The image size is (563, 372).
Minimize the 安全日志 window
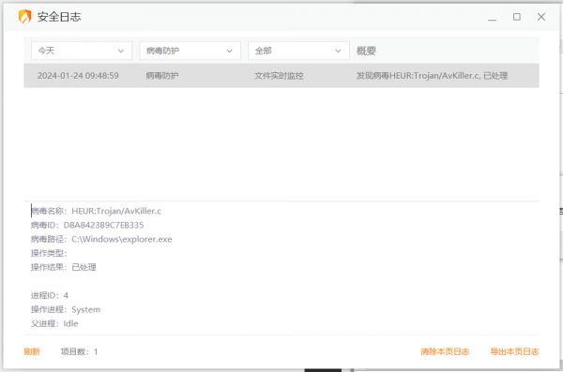pyautogui.click(x=492, y=17)
